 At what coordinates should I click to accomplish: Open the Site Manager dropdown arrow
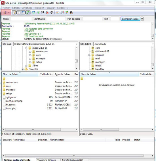pyautogui.click(x=9, y=13)
